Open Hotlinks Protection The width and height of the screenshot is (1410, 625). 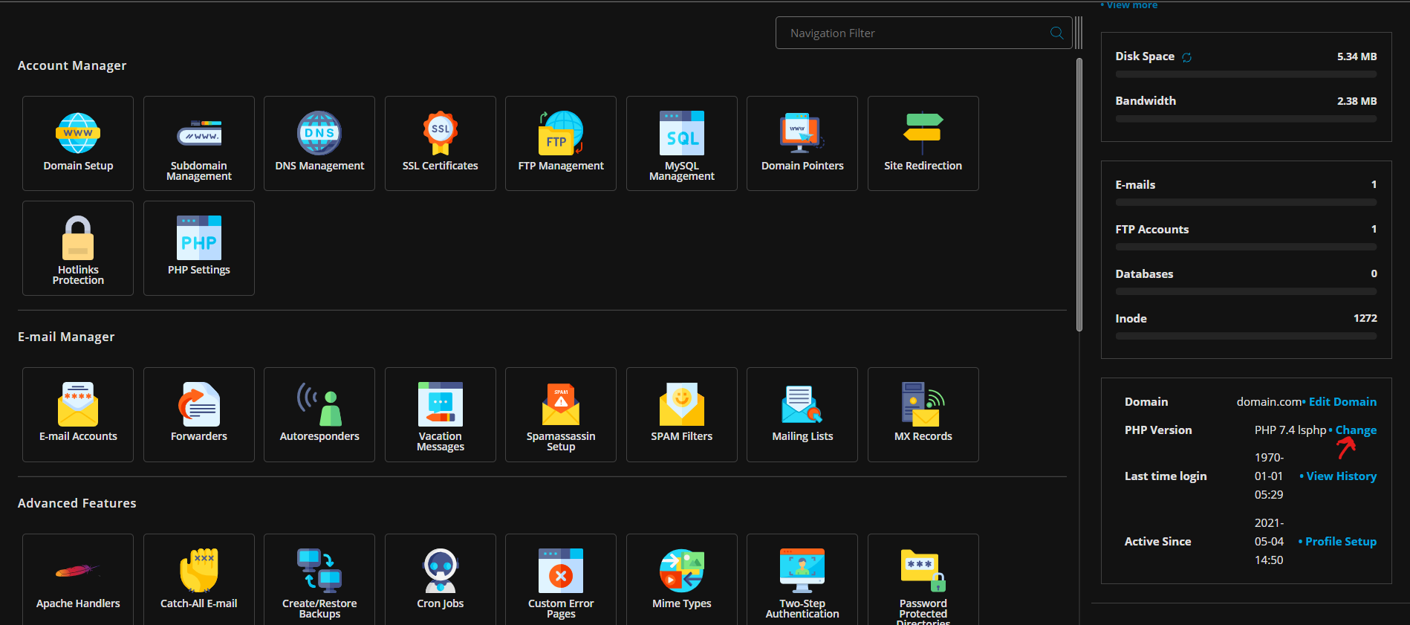point(78,248)
